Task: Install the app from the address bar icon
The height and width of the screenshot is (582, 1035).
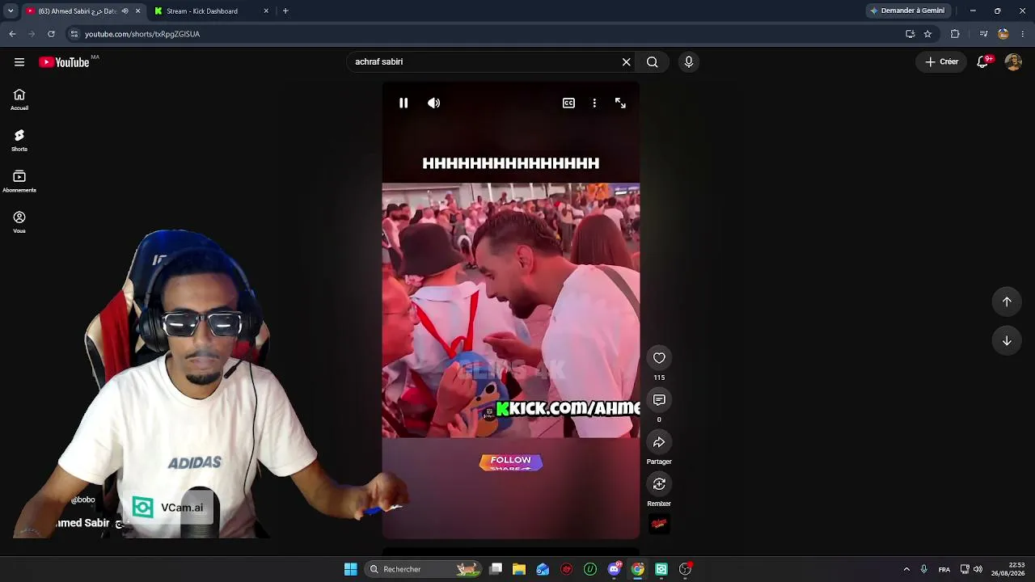Action: click(910, 34)
